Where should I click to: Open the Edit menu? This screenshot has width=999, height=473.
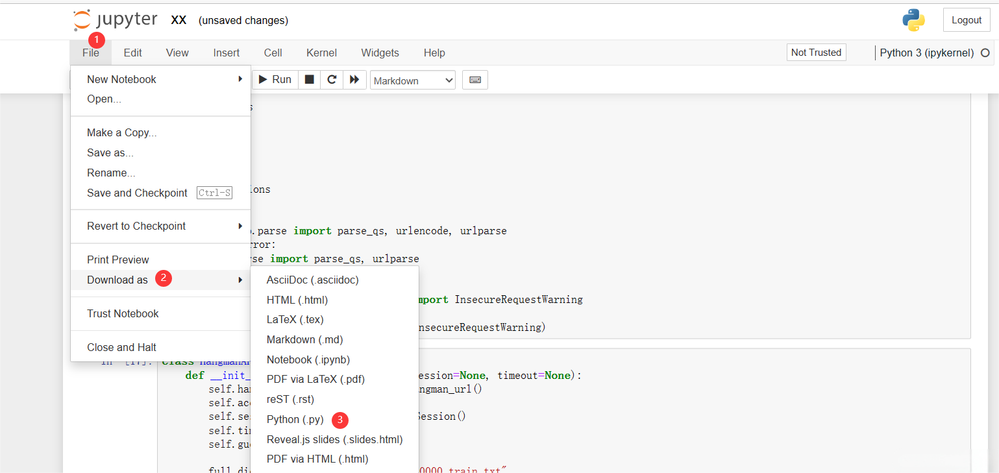click(133, 53)
